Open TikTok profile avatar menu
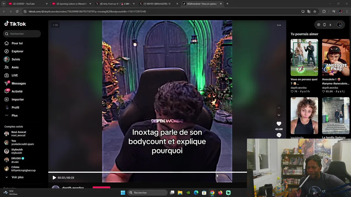The width and height of the screenshot is (351, 197). coord(339,25)
